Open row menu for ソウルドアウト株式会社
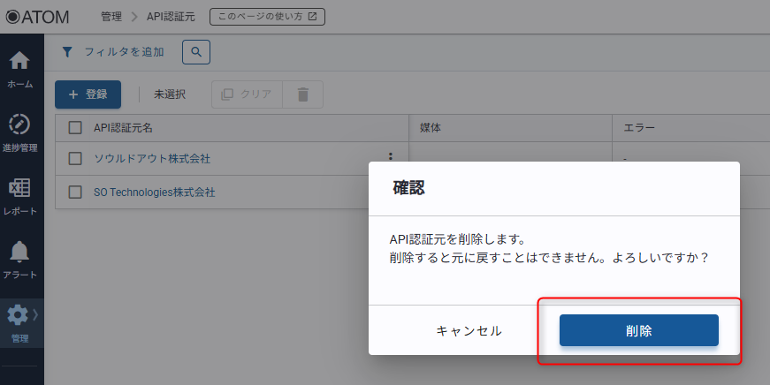Viewport: 770px width, 385px height. pos(390,158)
